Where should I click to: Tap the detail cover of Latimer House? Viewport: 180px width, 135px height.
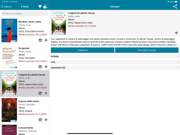(x=59, y=23)
